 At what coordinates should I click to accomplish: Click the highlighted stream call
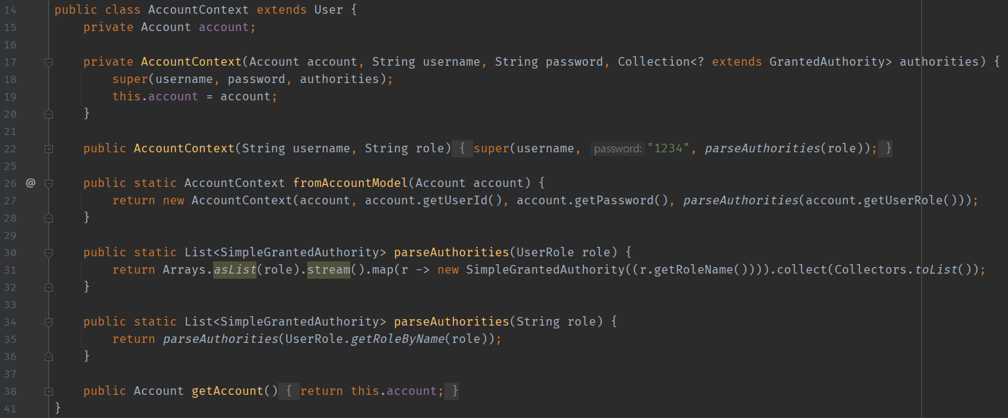click(x=329, y=269)
